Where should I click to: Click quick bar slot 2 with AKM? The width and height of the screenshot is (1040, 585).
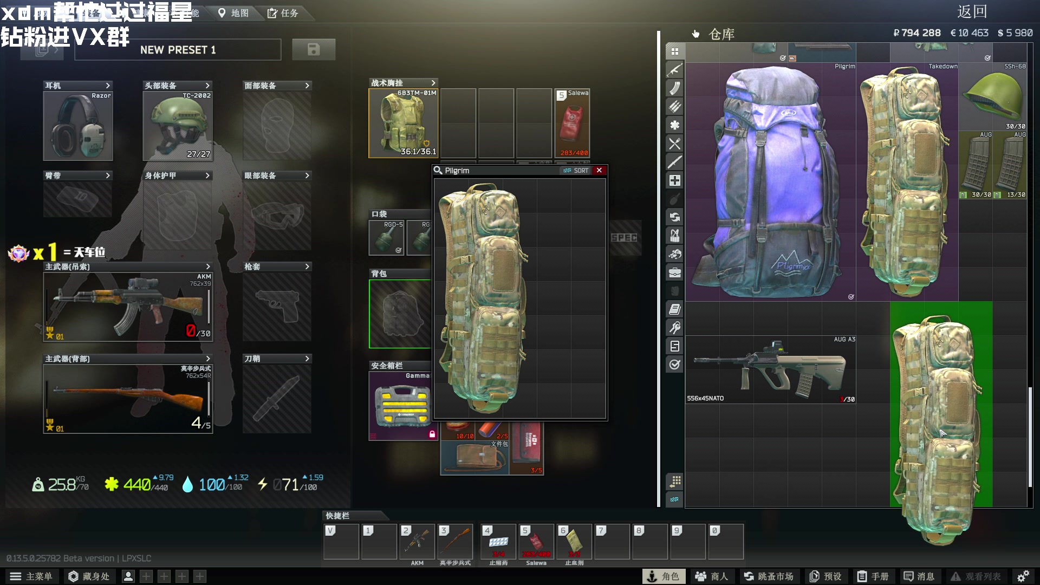[x=417, y=542]
